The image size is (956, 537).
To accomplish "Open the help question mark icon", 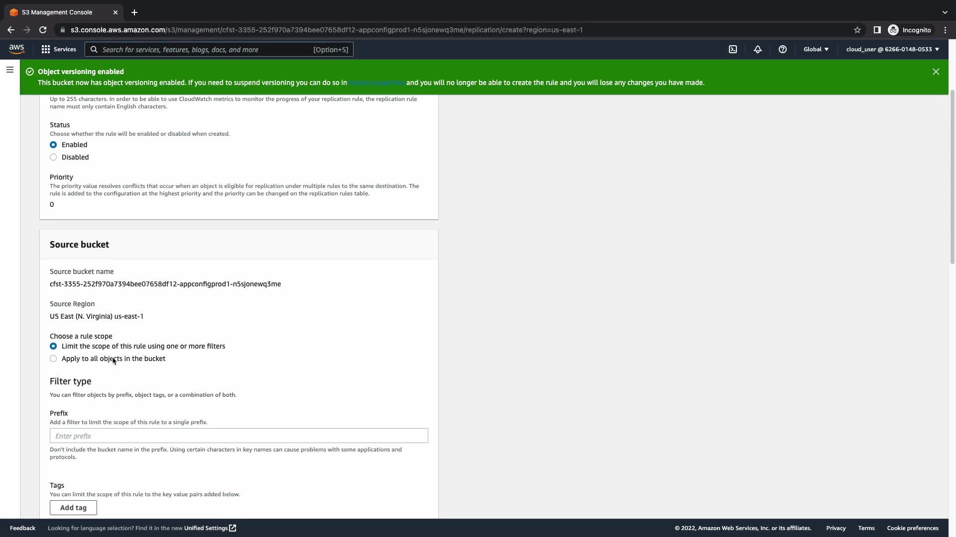I will (x=782, y=49).
